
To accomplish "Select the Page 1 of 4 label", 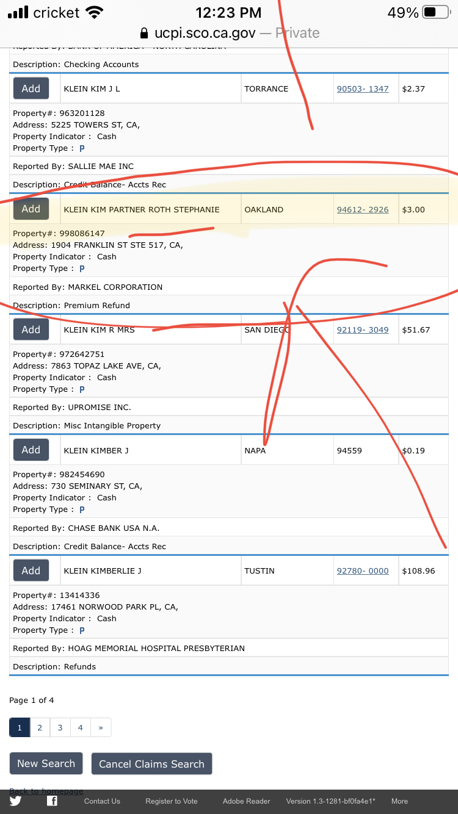I will 32,701.
